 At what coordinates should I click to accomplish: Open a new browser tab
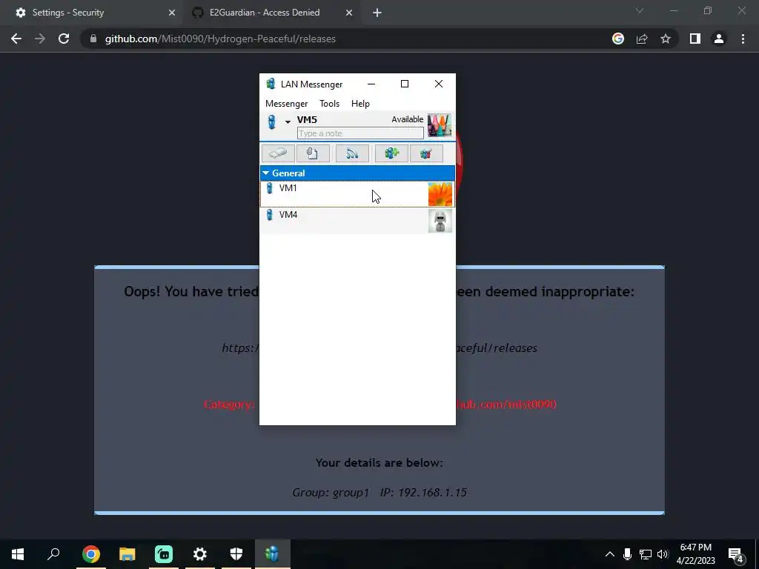pyautogui.click(x=377, y=13)
